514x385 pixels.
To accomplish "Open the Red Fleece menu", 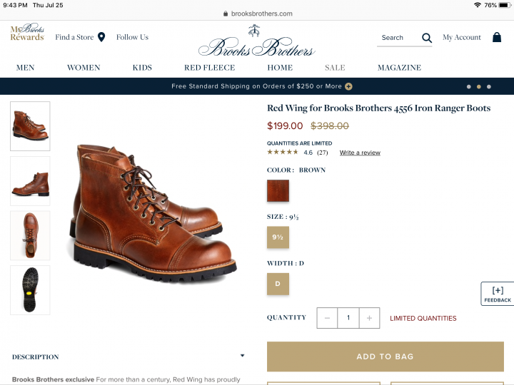I will coord(209,68).
